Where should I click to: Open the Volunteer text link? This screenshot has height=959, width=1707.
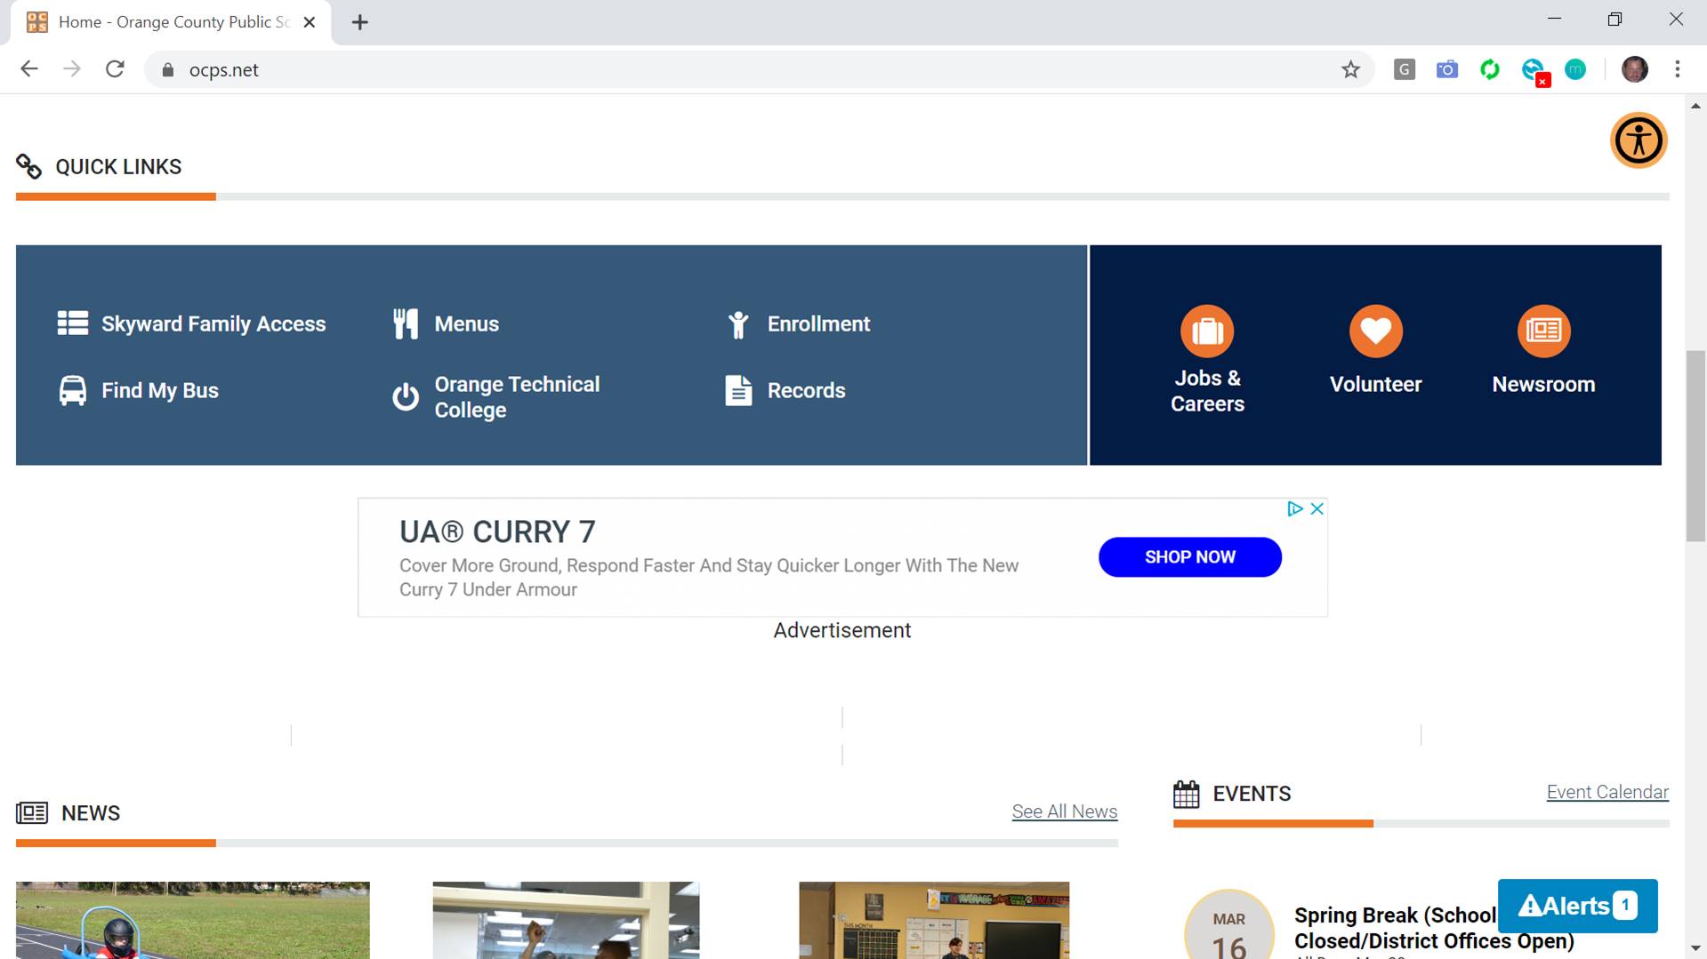(1375, 384)
